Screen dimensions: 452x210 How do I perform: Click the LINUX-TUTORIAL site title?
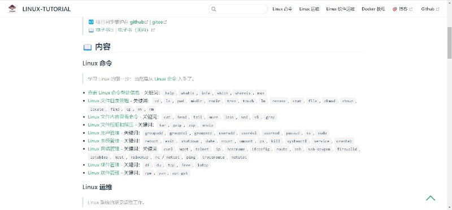pos(46,9)
